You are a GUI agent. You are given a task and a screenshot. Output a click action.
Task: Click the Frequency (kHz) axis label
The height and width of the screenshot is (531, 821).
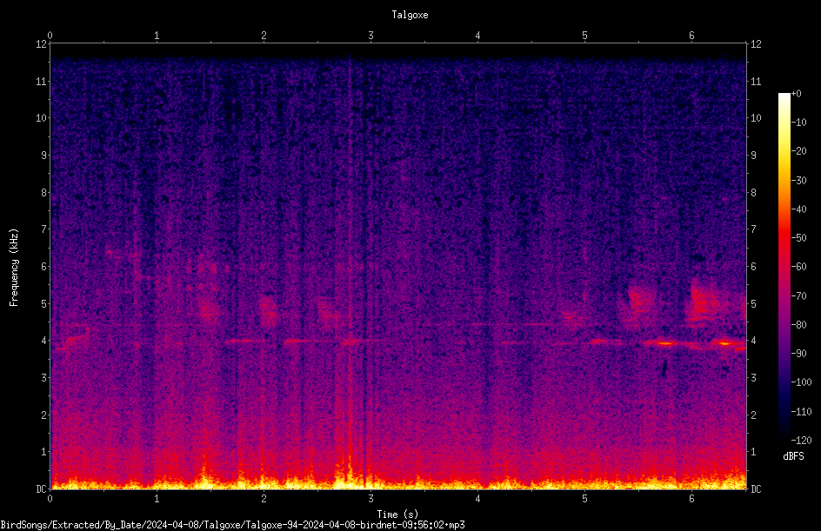(14, 268)
